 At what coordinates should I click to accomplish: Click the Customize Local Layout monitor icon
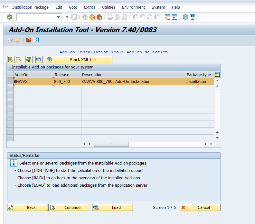pos(193,17)
